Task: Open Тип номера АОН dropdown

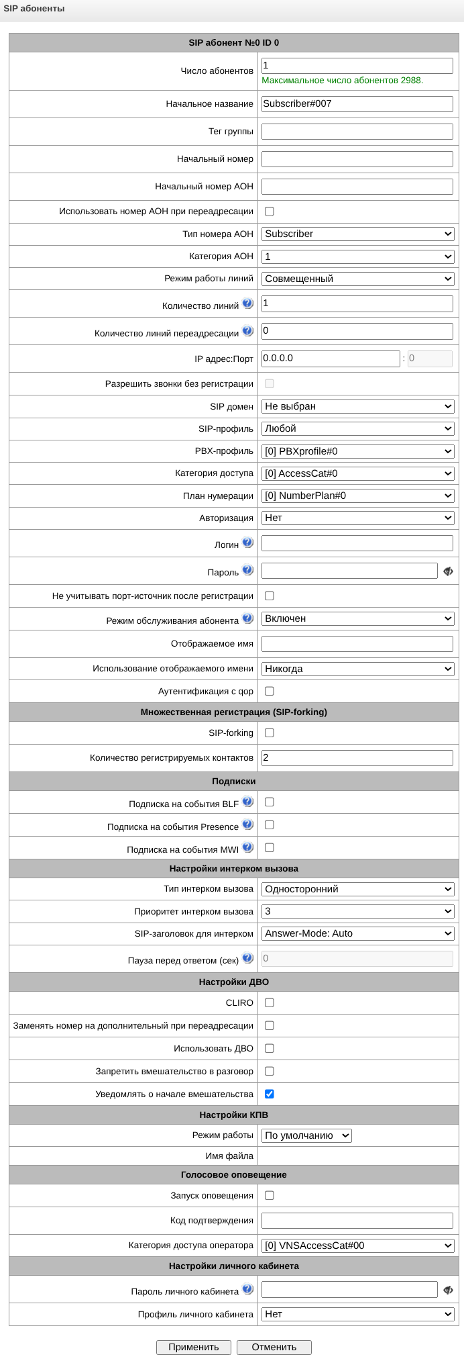Action: coord(358,234)
